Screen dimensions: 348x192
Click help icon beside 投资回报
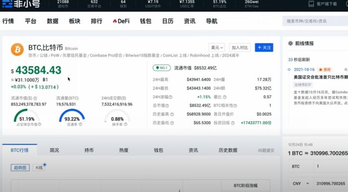233,123
